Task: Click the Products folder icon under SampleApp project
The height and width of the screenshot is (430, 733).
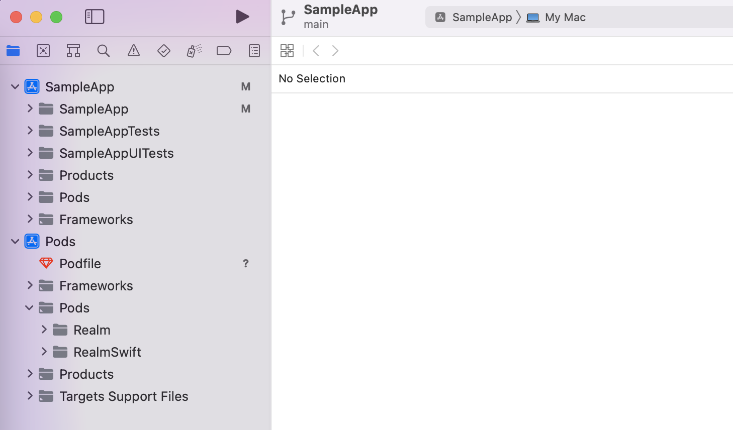Action: (x=46, y=175)
